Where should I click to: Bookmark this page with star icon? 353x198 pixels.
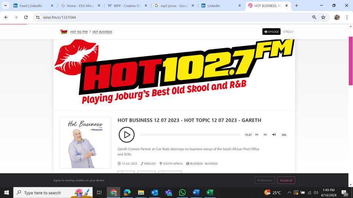[x=323, y=17]
